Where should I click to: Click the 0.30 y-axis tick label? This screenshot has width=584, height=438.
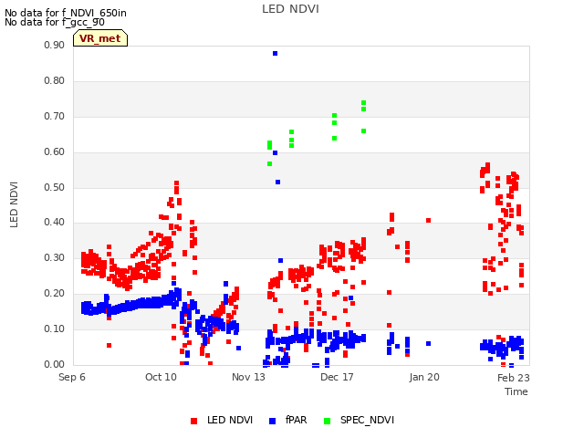(54, 257)
